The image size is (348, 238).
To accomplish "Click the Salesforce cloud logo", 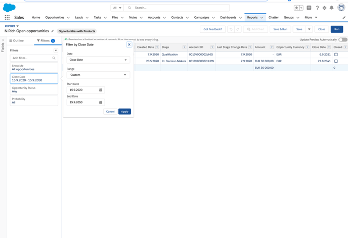I will point(9,8).
